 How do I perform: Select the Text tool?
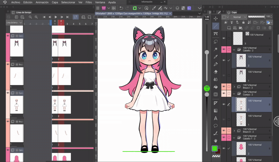tap(215, 118)
